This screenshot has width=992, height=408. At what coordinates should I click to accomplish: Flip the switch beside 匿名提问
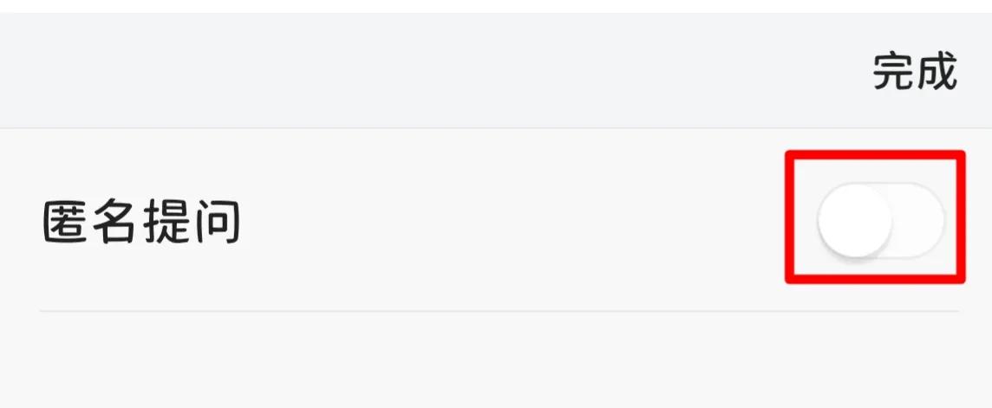pos(879,218)
